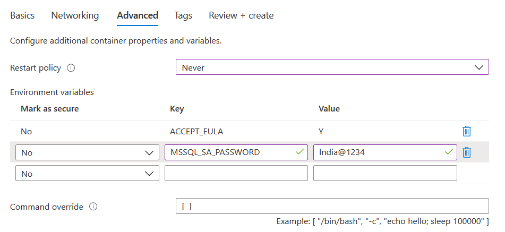Click the Mark as secure column header
Viewport: 505px width, 232px height.
tap(49, 109)
